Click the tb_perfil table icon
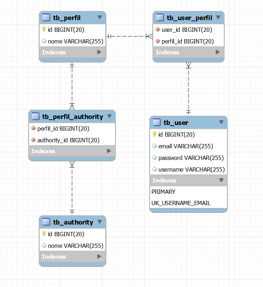This screenshot has height=287, width=263. tap(46, 18)
